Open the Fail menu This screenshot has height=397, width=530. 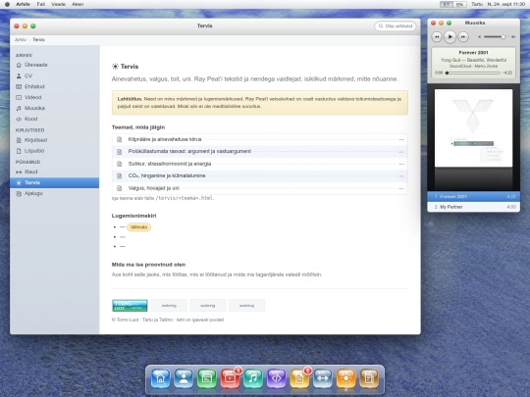[41, 4]
